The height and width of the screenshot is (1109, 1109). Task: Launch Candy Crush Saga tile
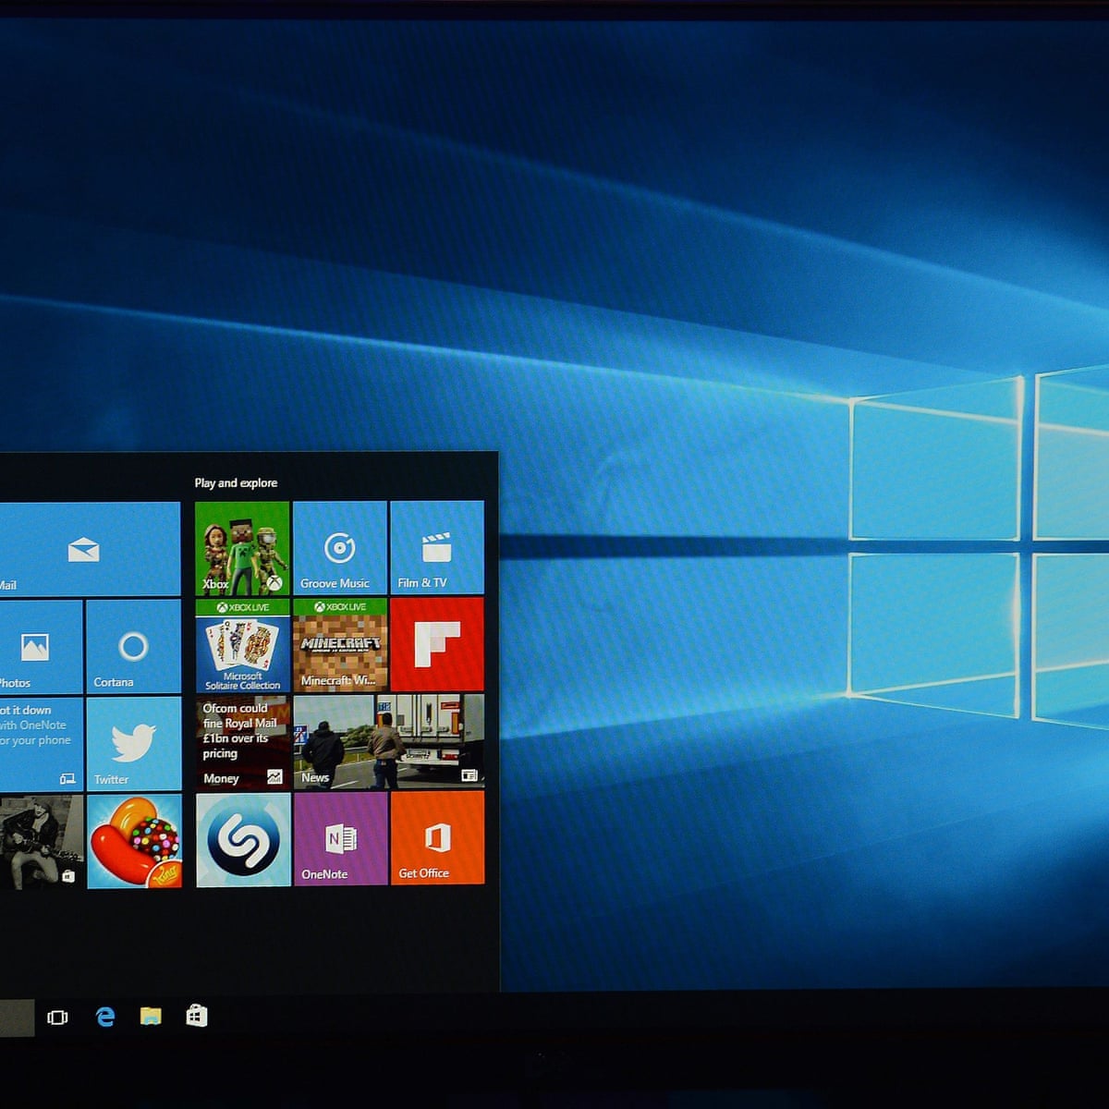pos(134,841)
